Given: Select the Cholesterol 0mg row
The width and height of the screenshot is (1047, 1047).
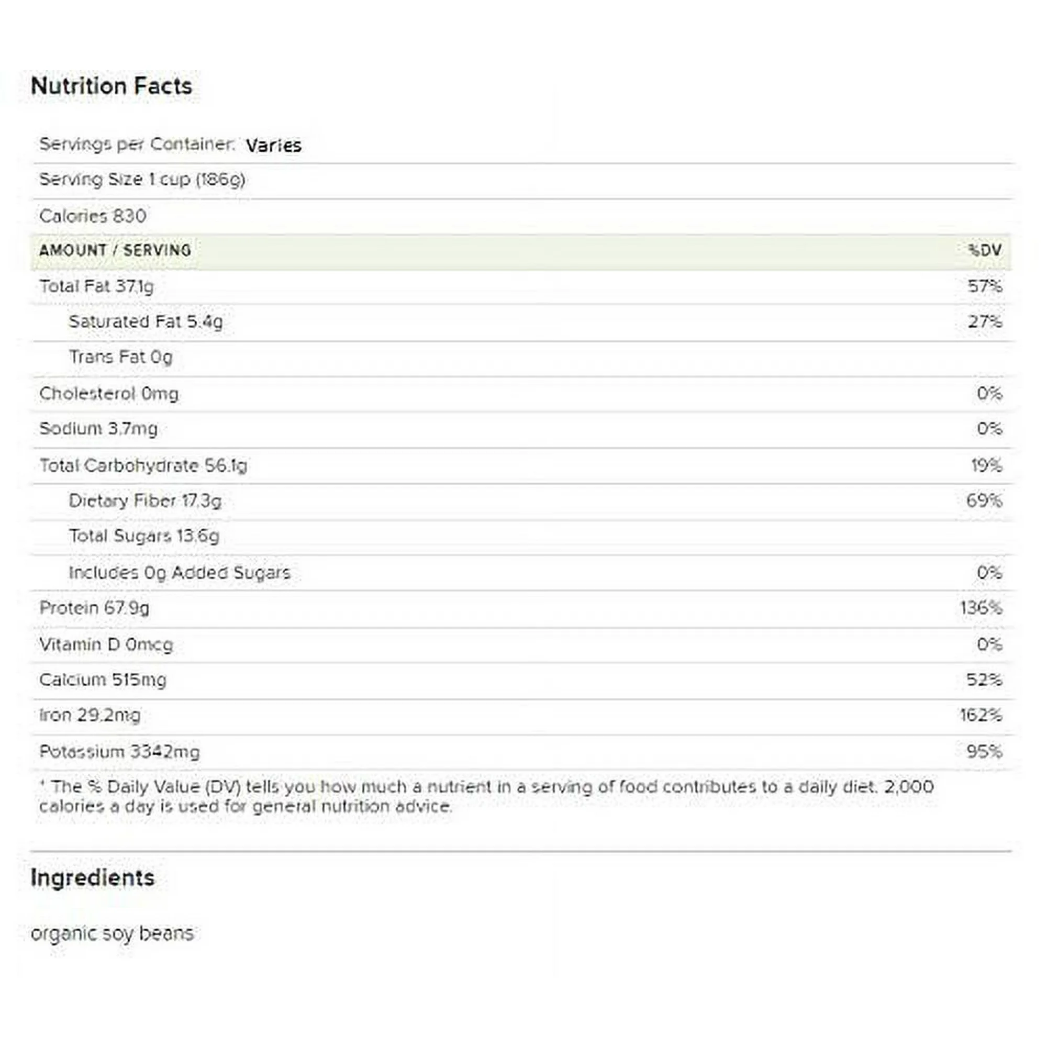Looking at the screenshot, I should 108,394.
